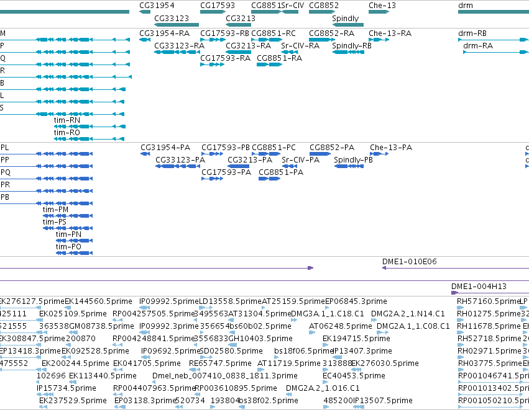This screenshot has height=410, width=529.
Task: Select the CG17593-PA protein feature
Action: (212, 179)
